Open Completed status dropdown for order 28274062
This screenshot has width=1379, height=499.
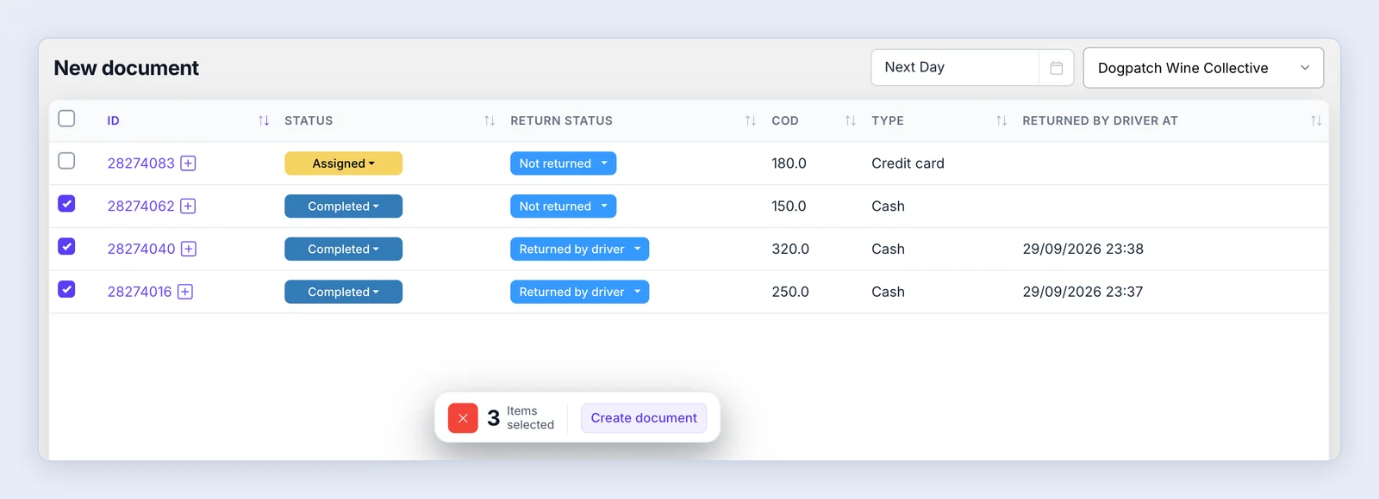coord(343,206)
